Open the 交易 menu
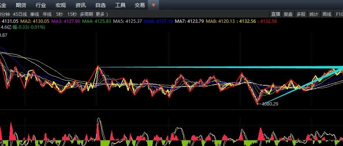 pos(140,5)
